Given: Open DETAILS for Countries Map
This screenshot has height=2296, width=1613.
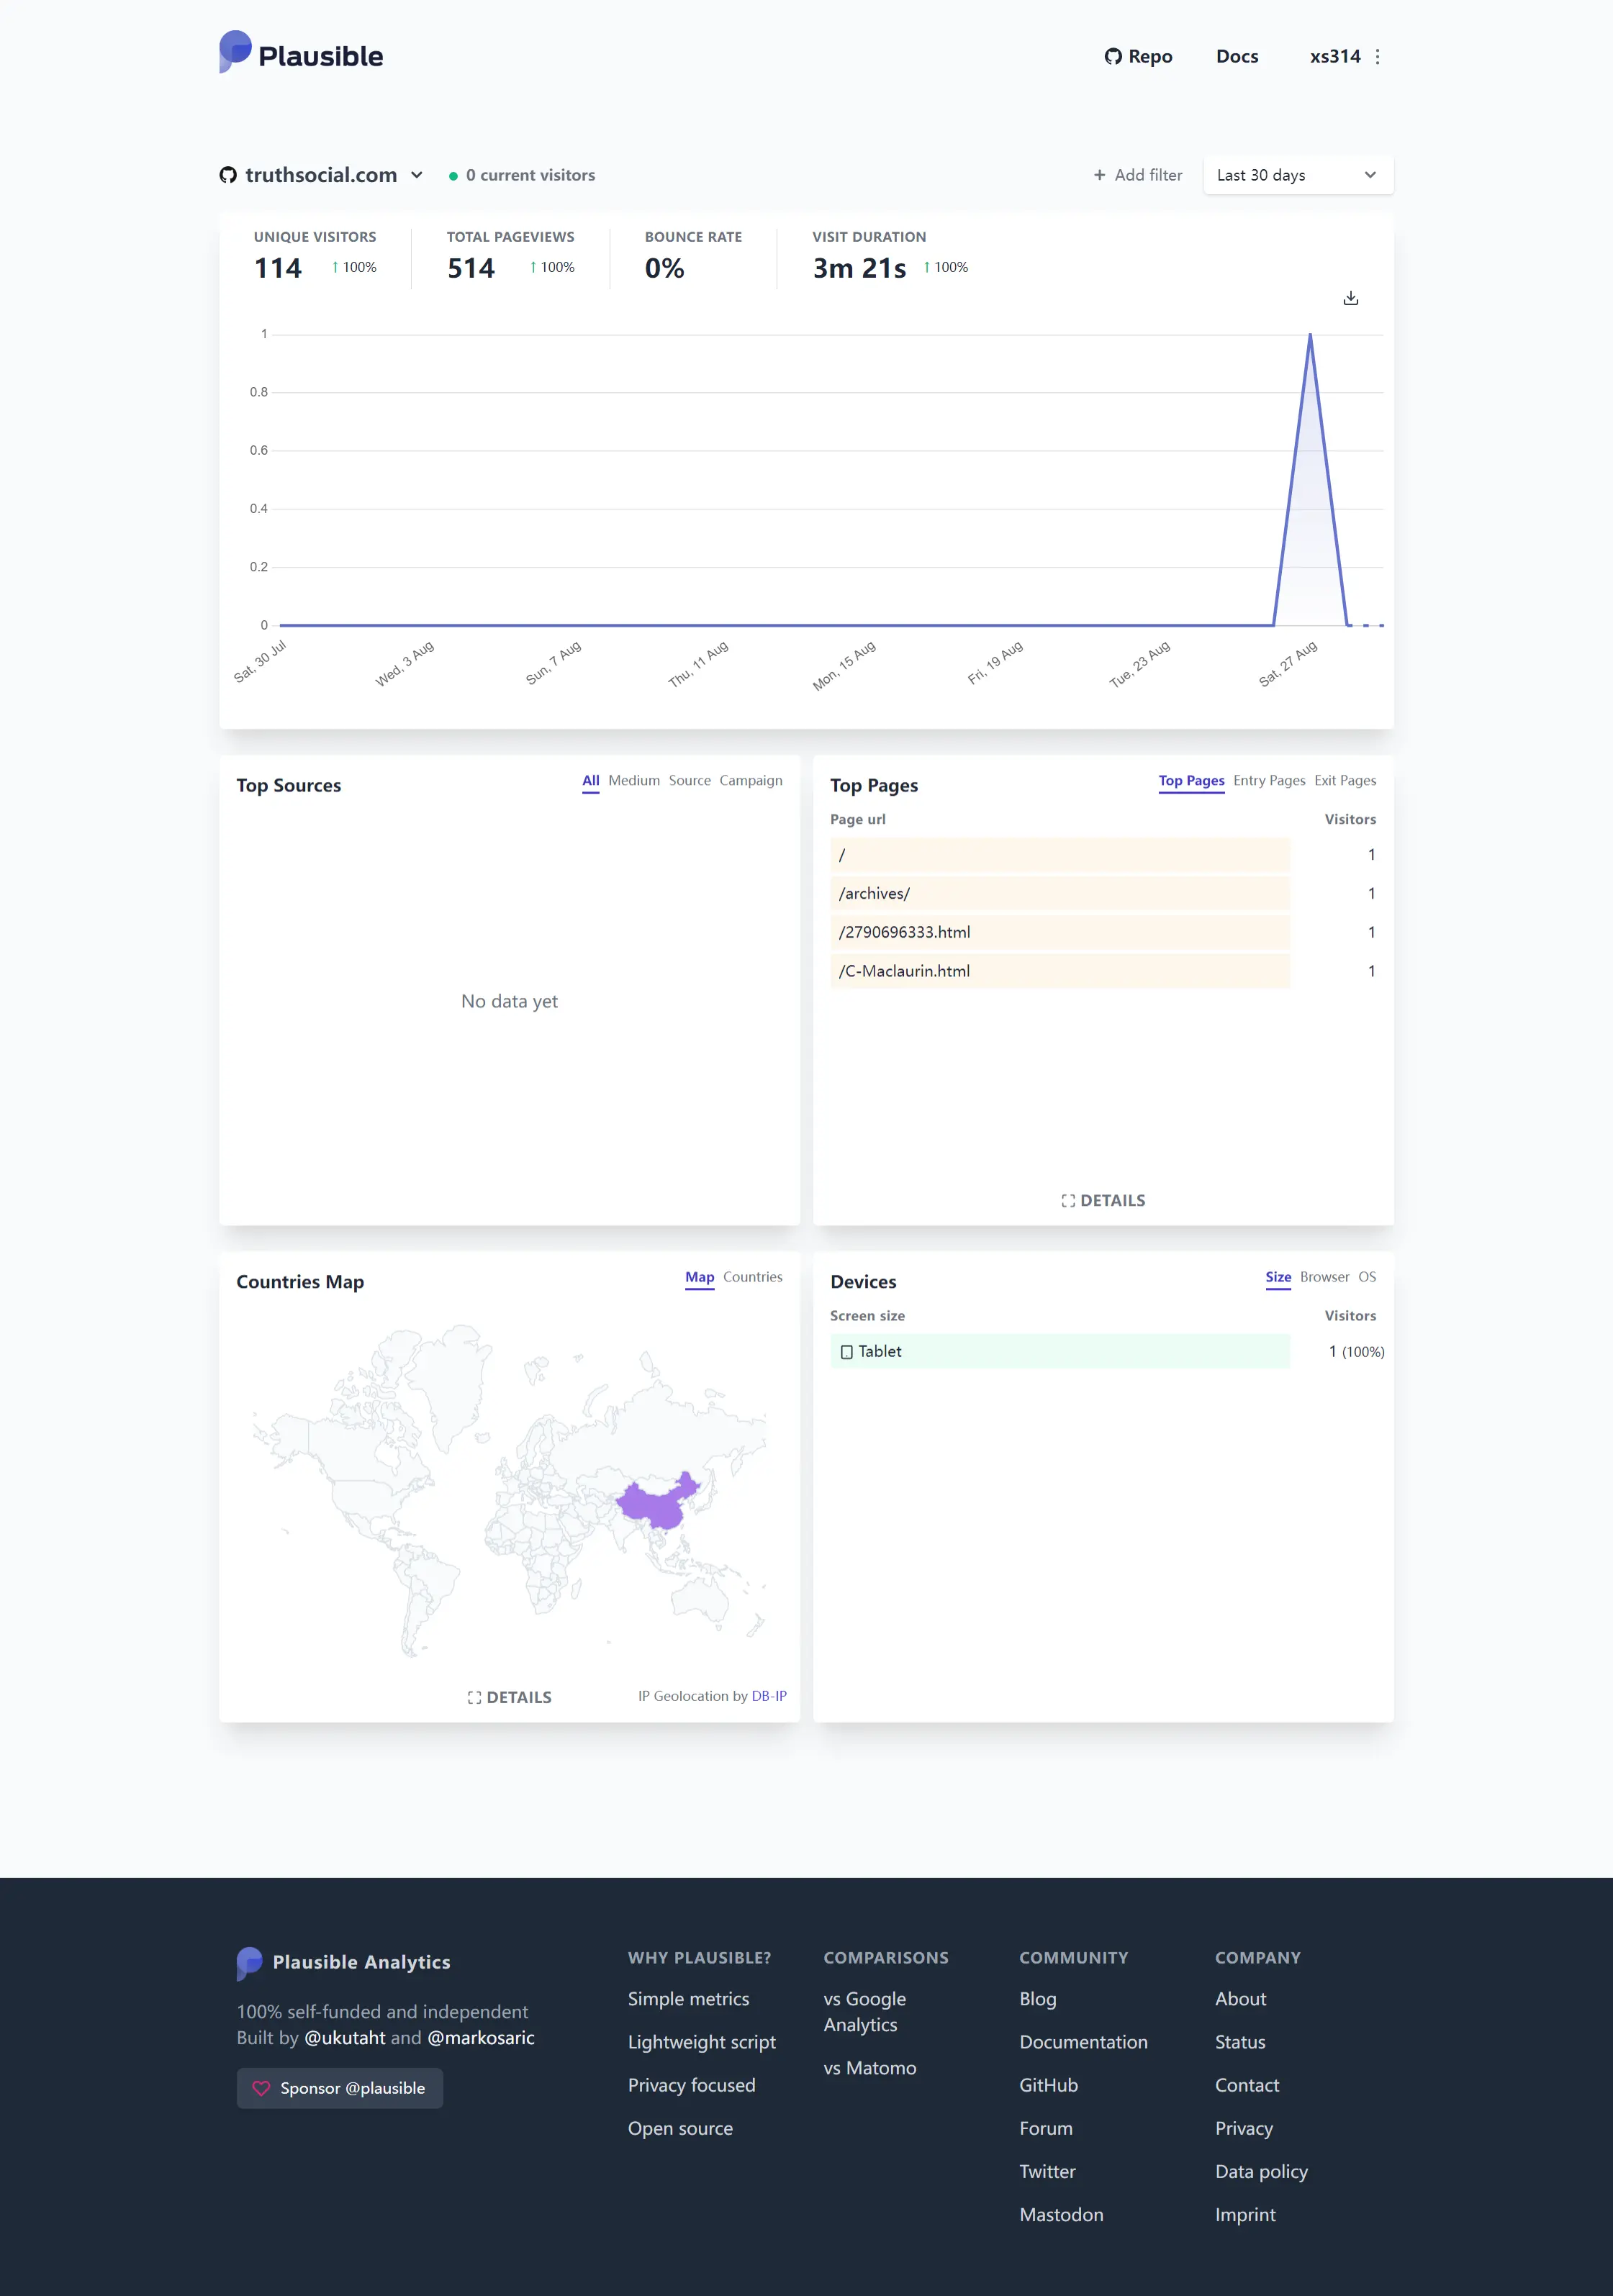Looking at the screenshot, I should tap(510, 1698).
